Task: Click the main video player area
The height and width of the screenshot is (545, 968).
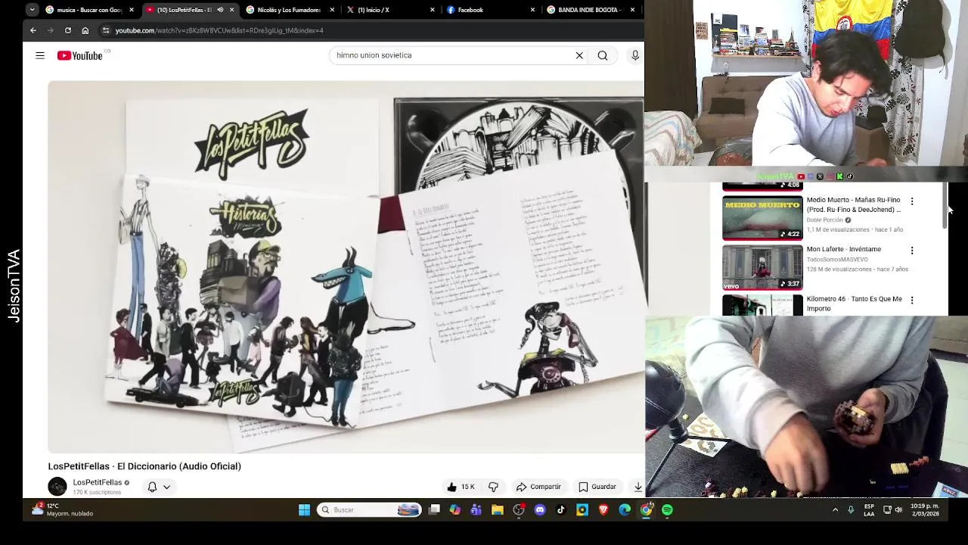Action: tap(346, 266)
